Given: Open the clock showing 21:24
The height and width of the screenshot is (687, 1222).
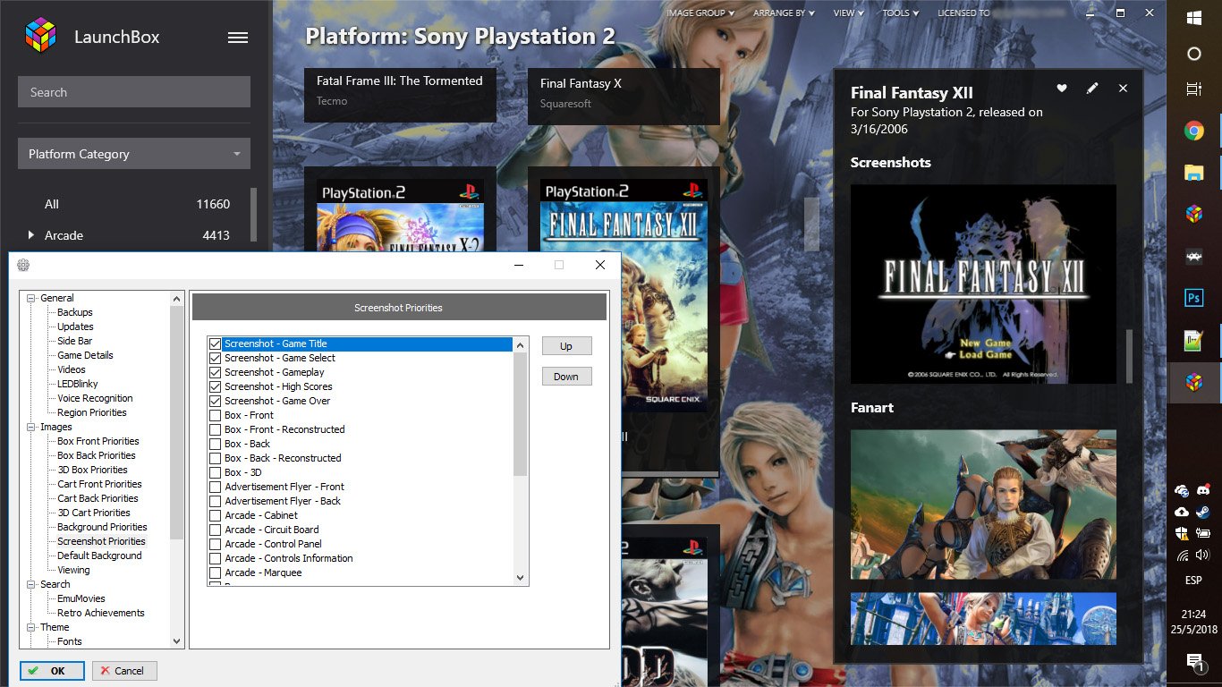Looking at the screenshot, I should [x=1193, y=615].
